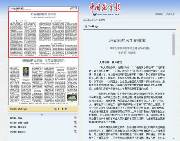The height and width of the screenshot is (141, 180).
Task: Download PDF for 第01版 要闻
Action: (75, 119)
